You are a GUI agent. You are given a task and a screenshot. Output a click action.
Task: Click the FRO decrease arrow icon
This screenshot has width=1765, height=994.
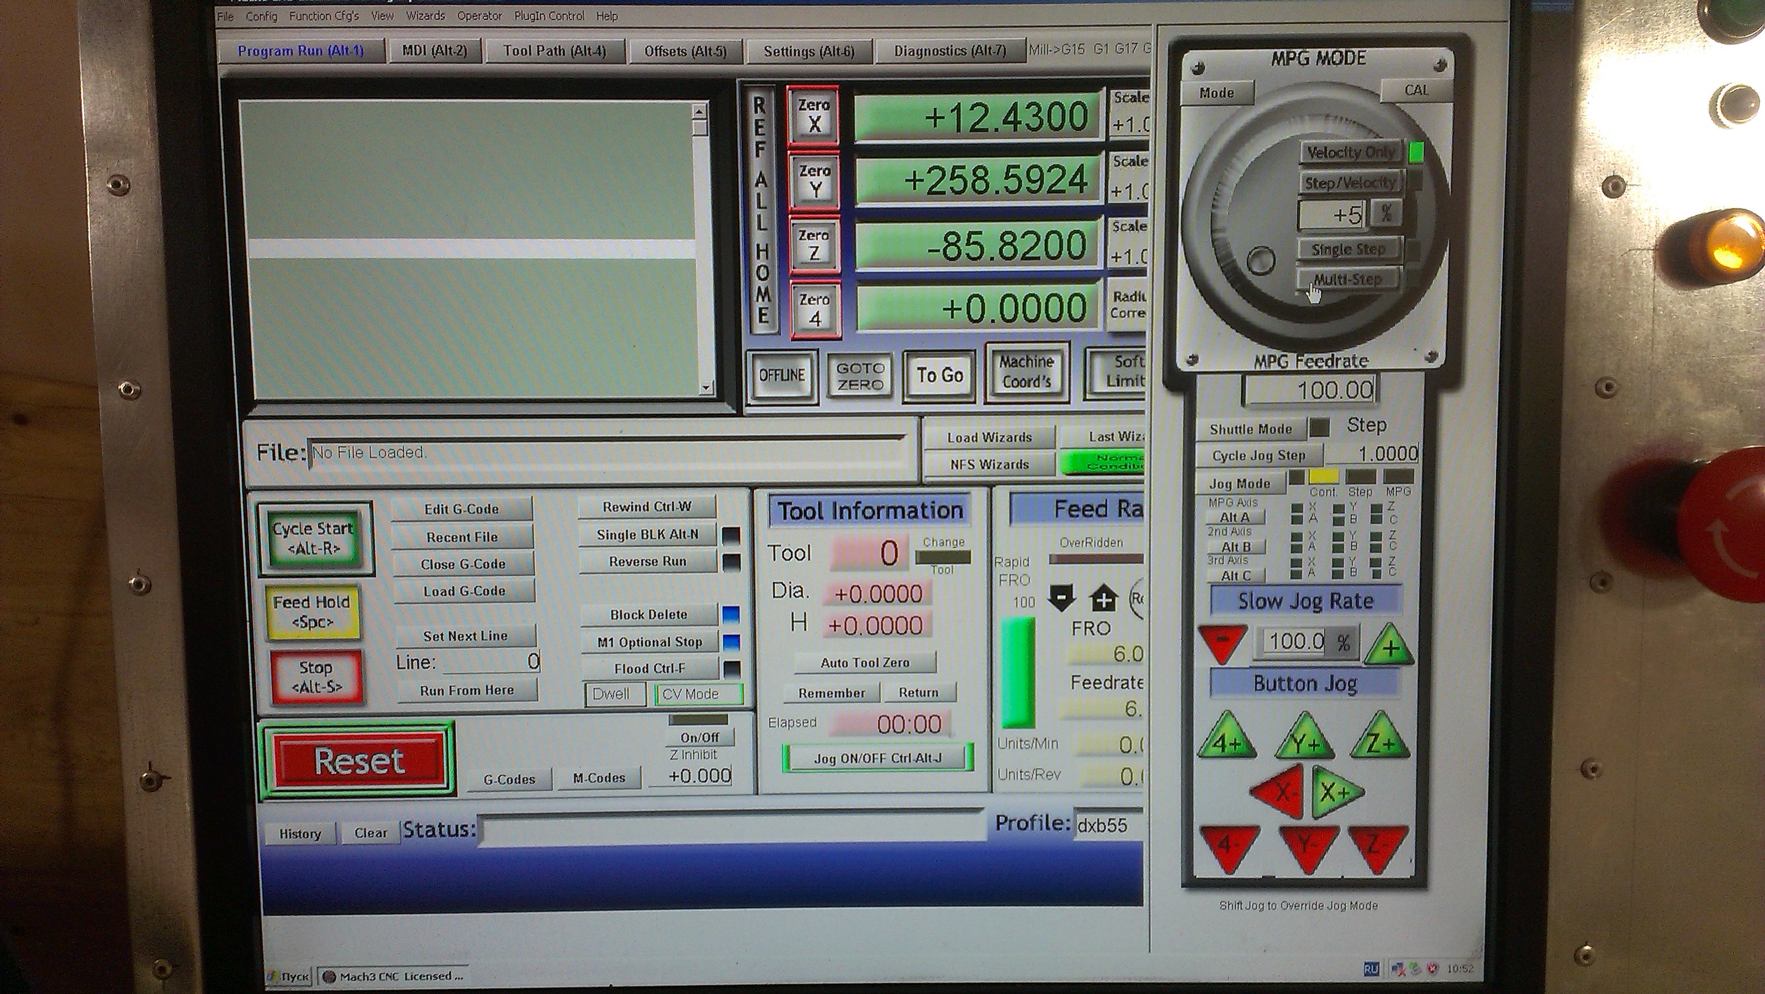tap(1061, 599)
